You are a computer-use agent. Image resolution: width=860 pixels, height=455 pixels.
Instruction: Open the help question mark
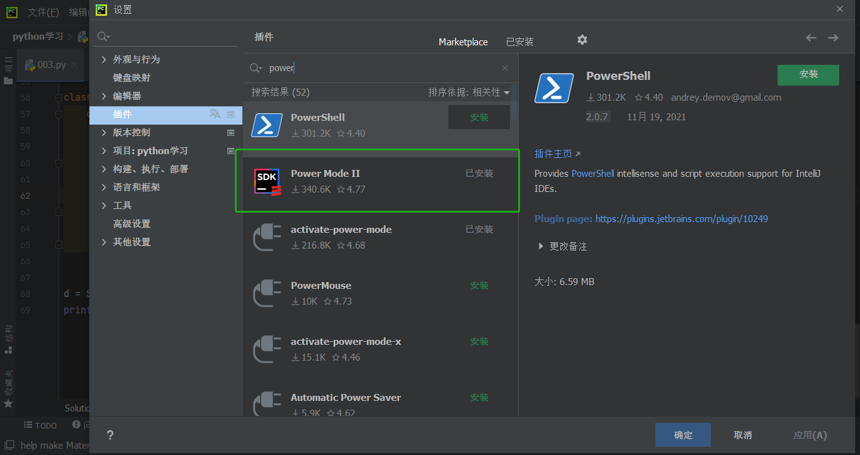point(110,435)
